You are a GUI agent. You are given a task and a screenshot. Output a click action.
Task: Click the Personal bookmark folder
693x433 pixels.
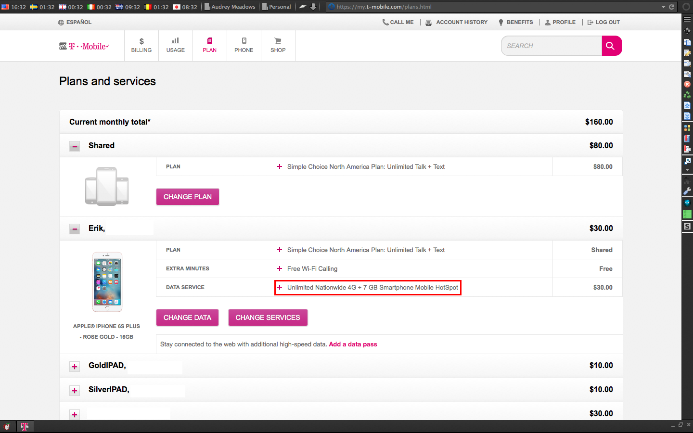click(x=277, y=7)
